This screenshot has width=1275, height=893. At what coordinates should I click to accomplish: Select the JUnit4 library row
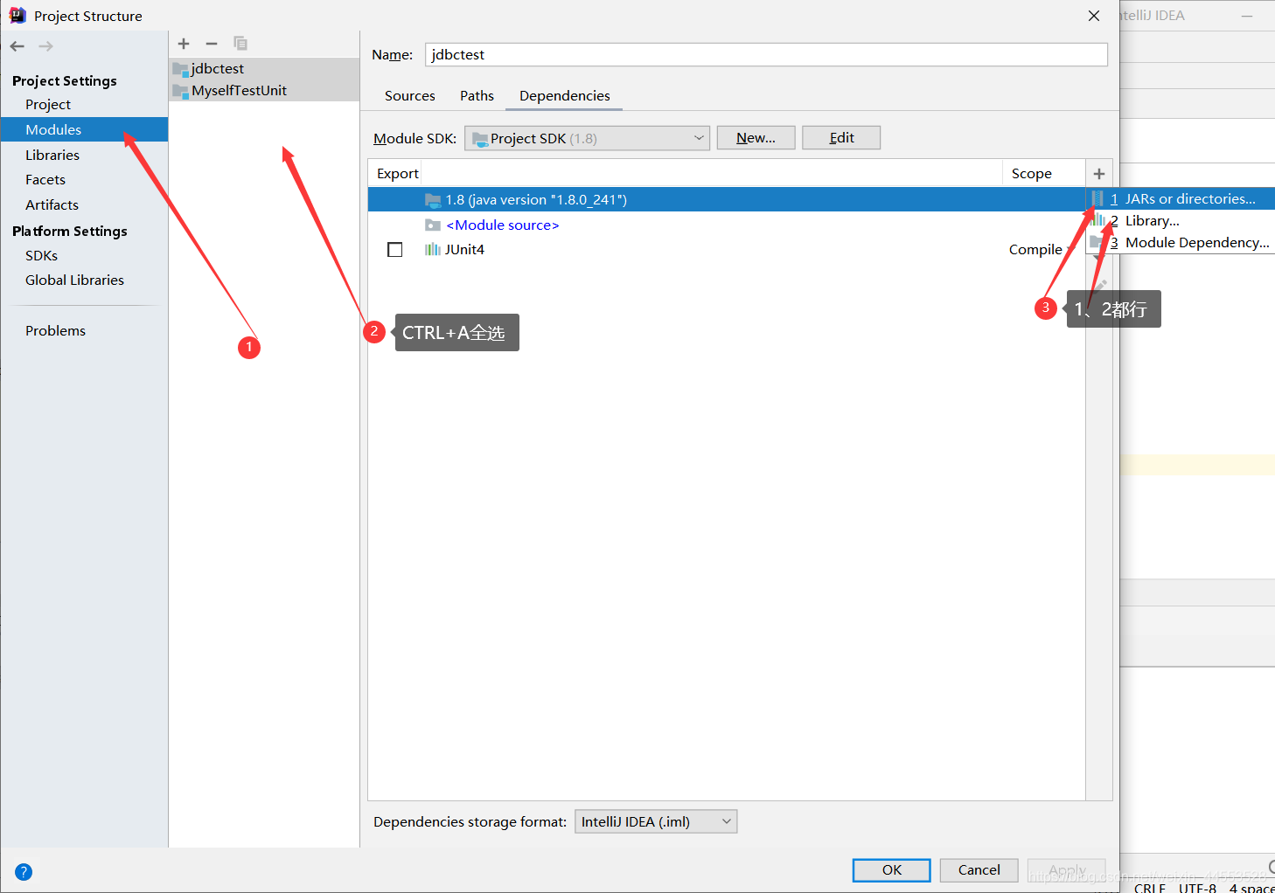(x=727, y=250)
